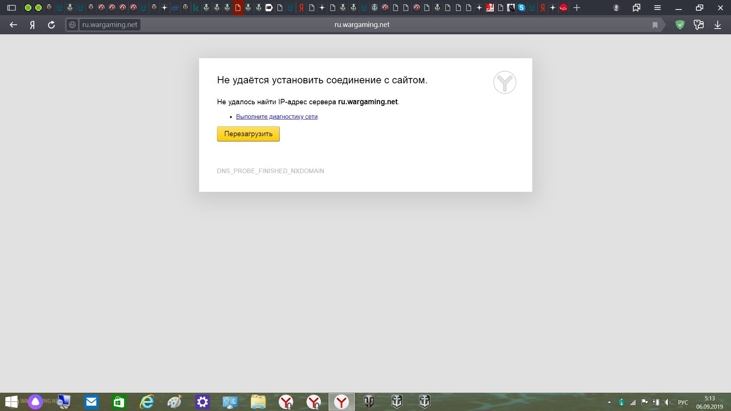Open site info globe icon in address bar
The image size is (731, 411).
72,25
